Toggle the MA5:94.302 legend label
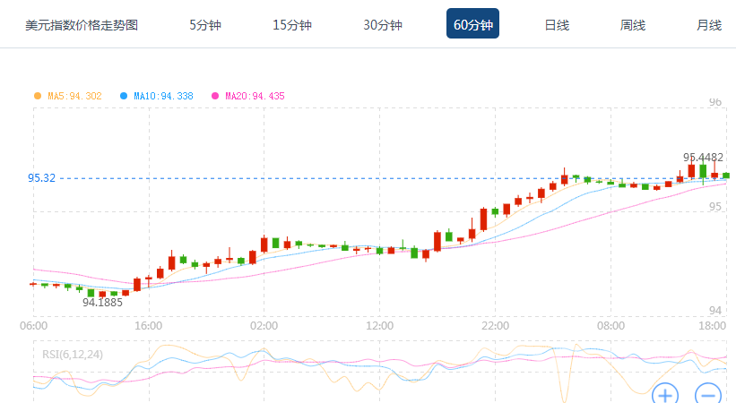736x403 pixels. coord(74,96)
